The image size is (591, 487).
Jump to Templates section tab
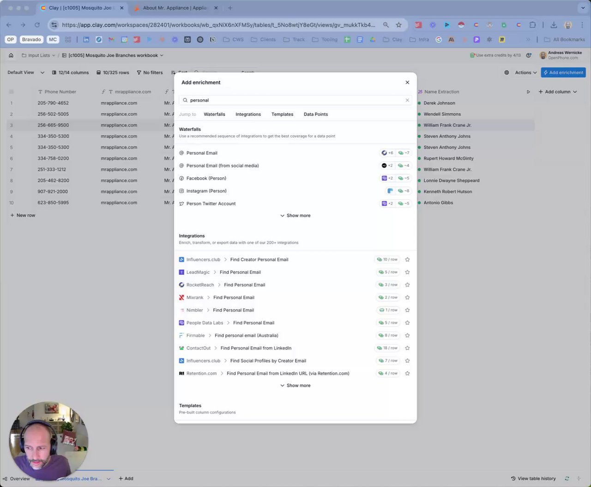pos(282,114)
